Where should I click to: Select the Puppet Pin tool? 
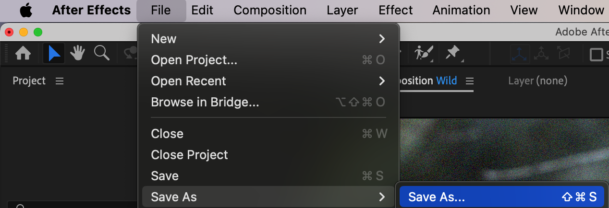tap(453, 53)
